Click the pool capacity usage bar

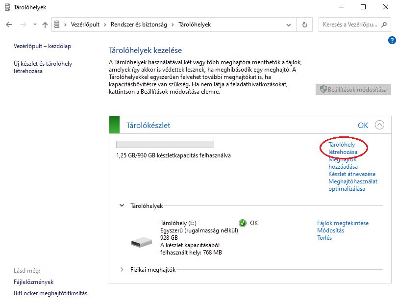point(165,144)
